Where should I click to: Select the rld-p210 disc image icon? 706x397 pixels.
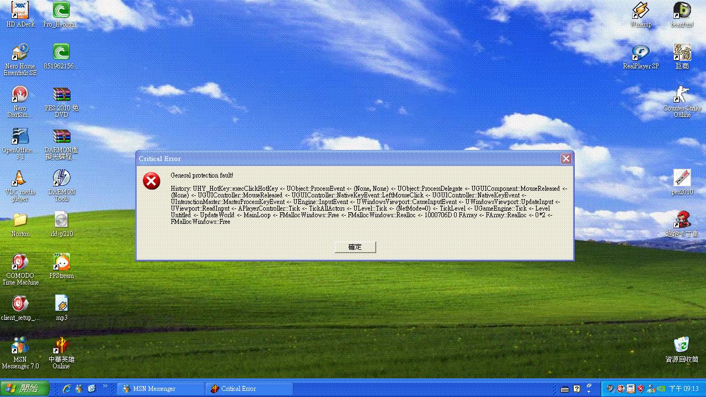pos(61,224)
